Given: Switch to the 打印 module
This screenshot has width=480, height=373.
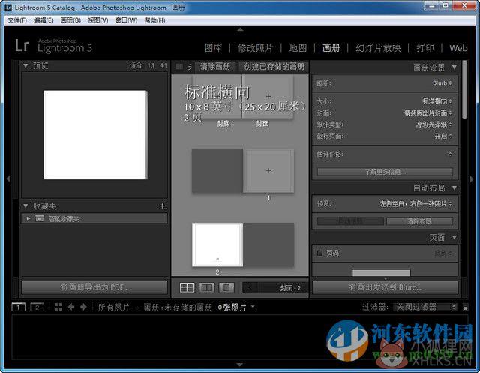Looking at the screenshot, I should tap(425, 48).
